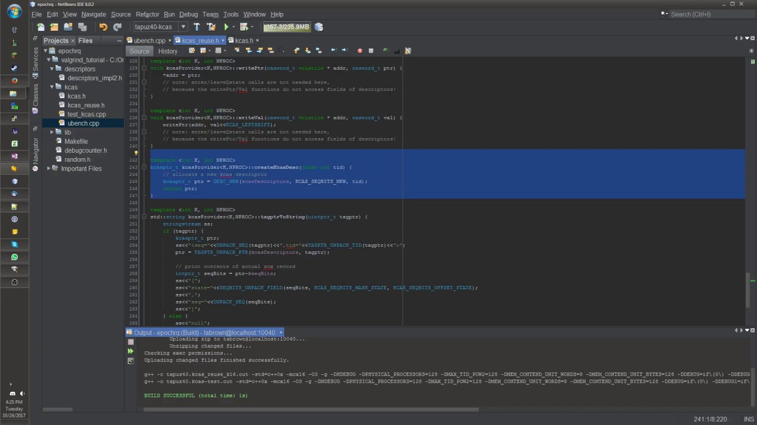Viewport: 757px width, 425px height.
Task: Expand the lib folder
Action: pos(51,132)
